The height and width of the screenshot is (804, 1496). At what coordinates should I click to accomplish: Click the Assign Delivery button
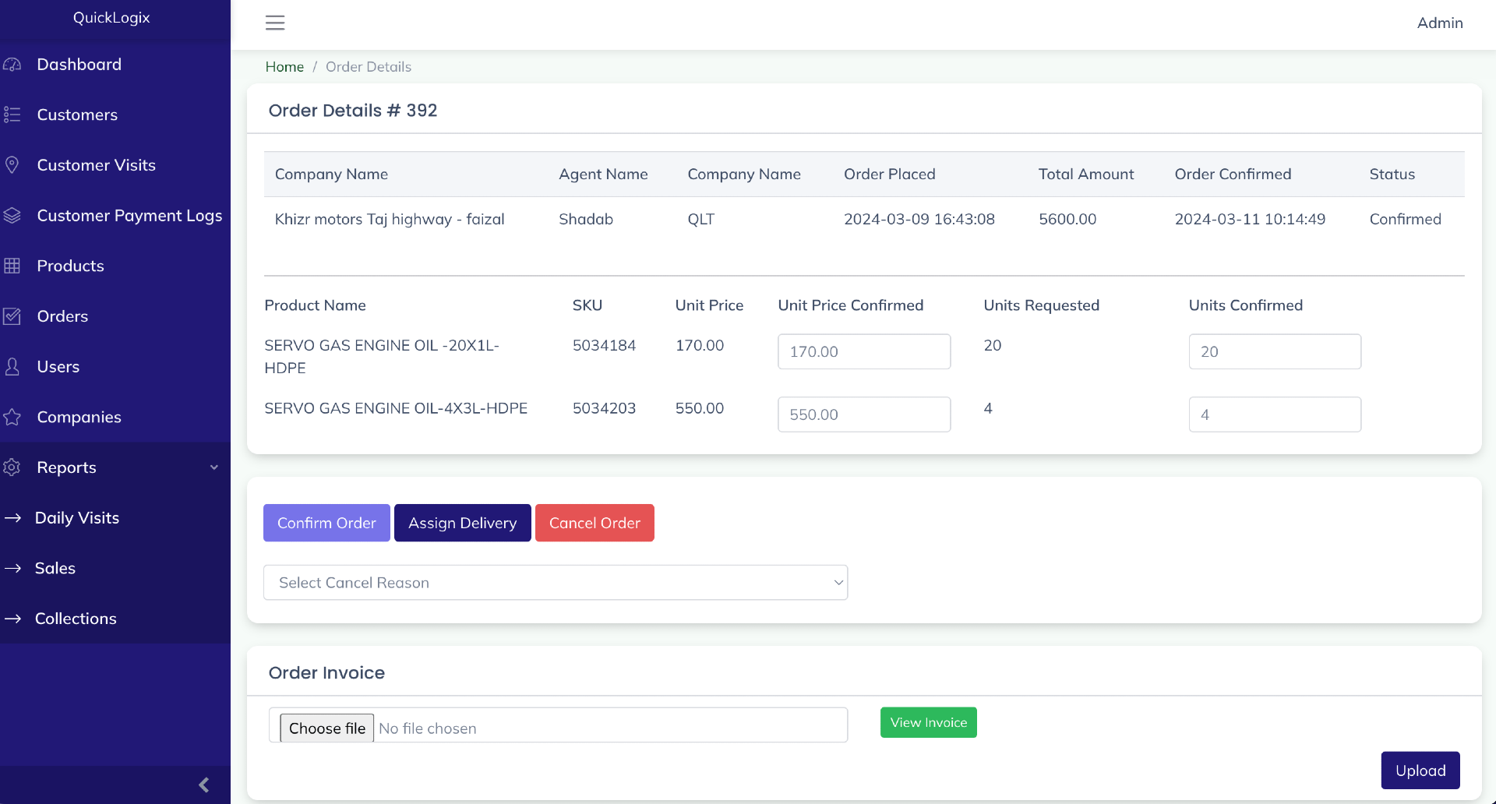click(x=462, y=523)
